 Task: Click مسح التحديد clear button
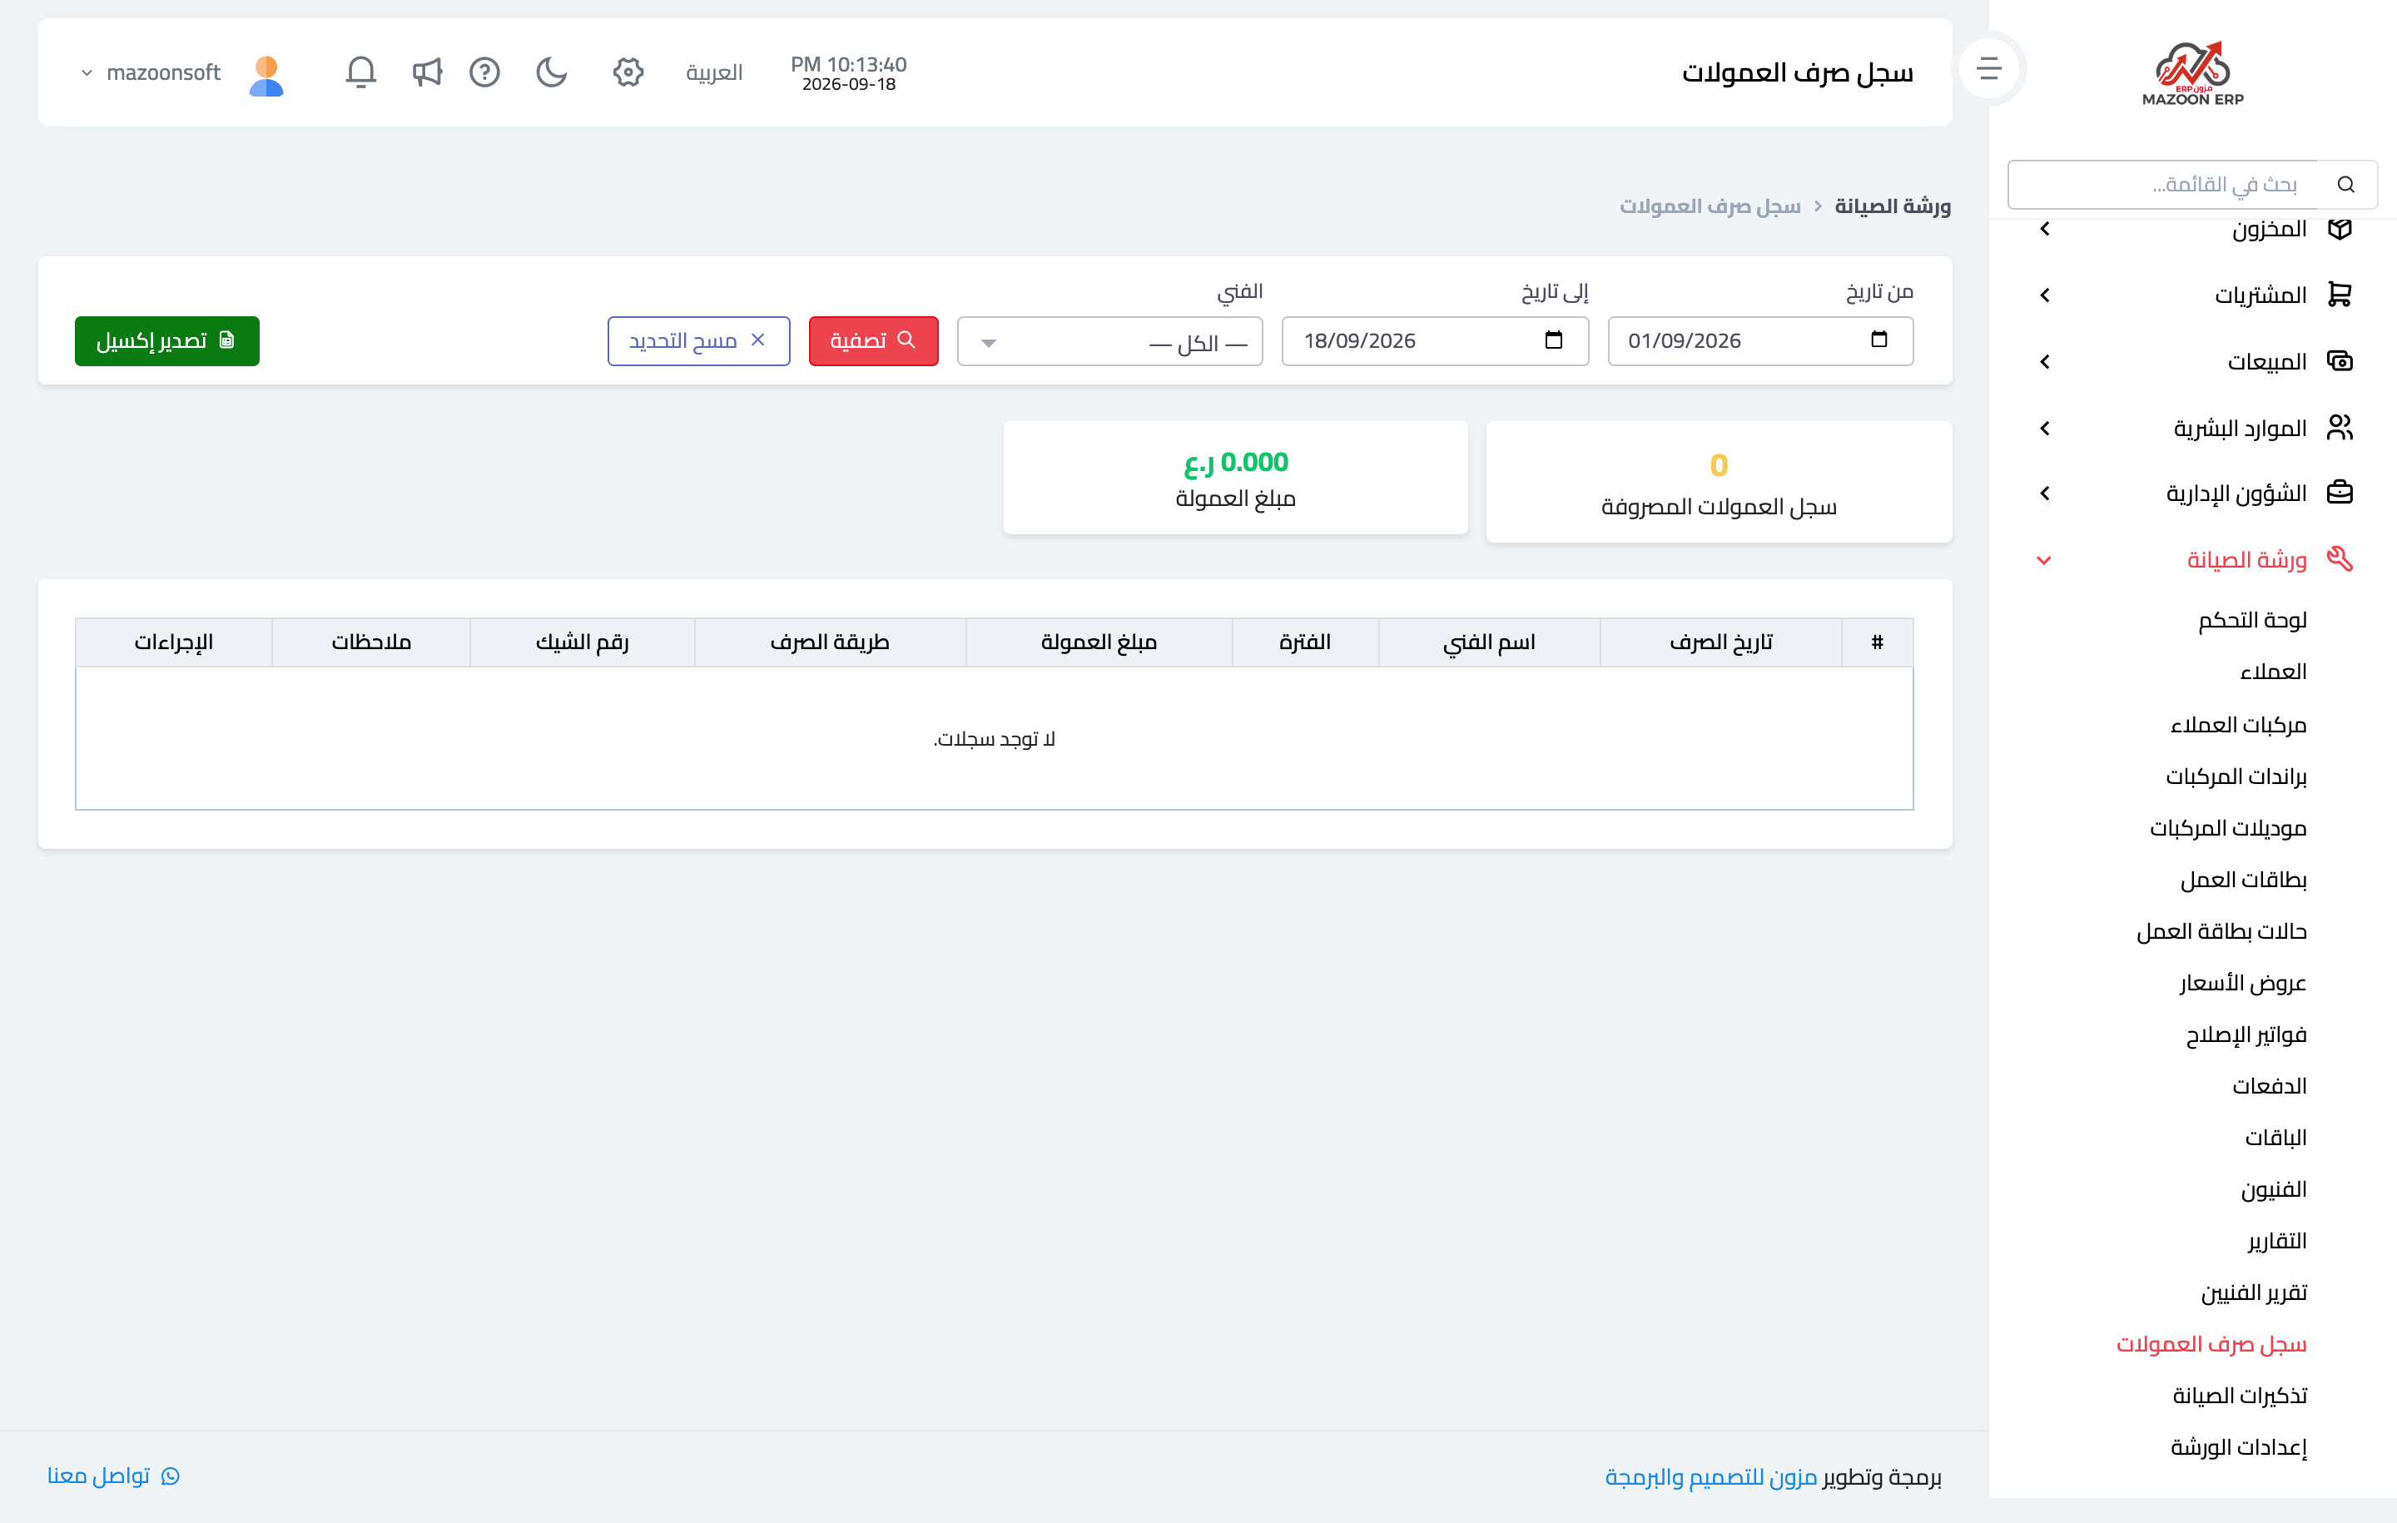click(697, 340)
